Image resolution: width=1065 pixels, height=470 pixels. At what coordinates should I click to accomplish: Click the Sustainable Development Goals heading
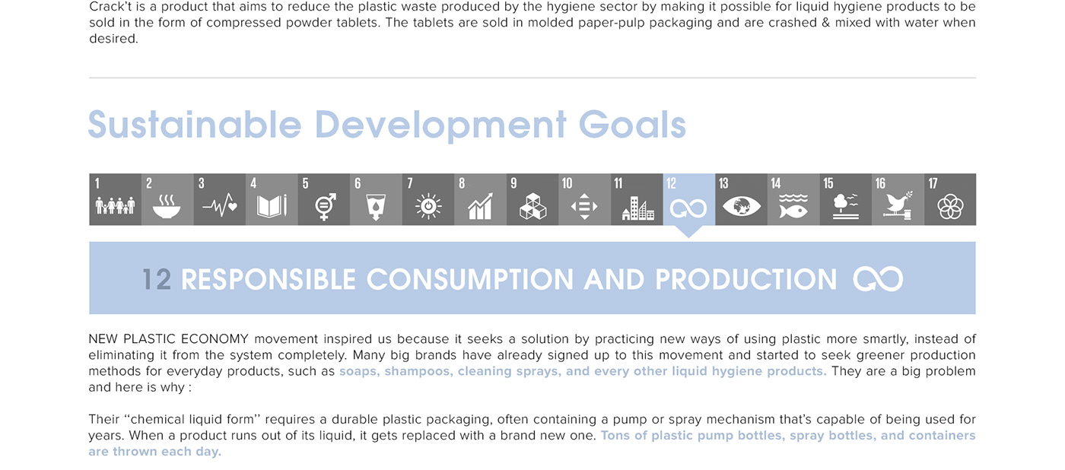tap(387, 124)
